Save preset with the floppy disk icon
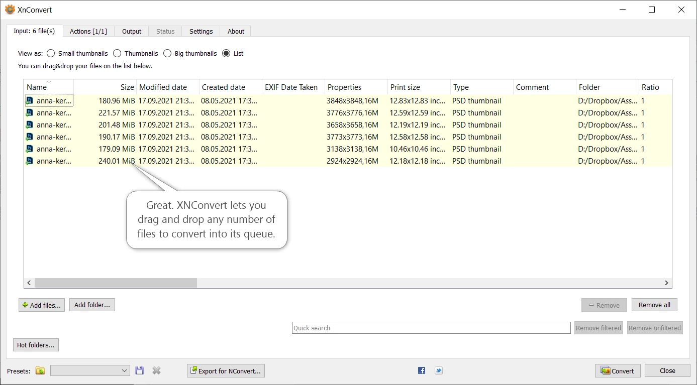Viewport: 697px width, 385px height. [140, 370]
